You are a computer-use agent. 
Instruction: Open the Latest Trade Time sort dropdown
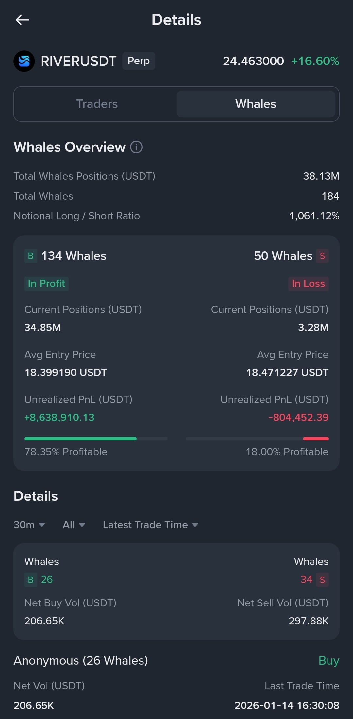(x=151, y=525)
